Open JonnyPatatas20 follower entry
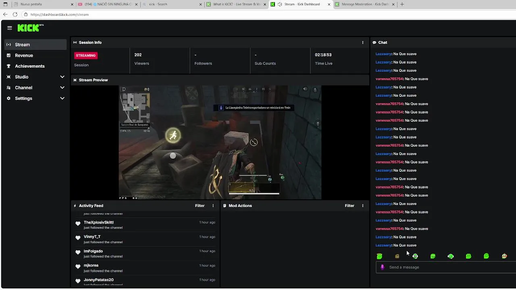This screenshot has width=516, height=290. (146, 282)
